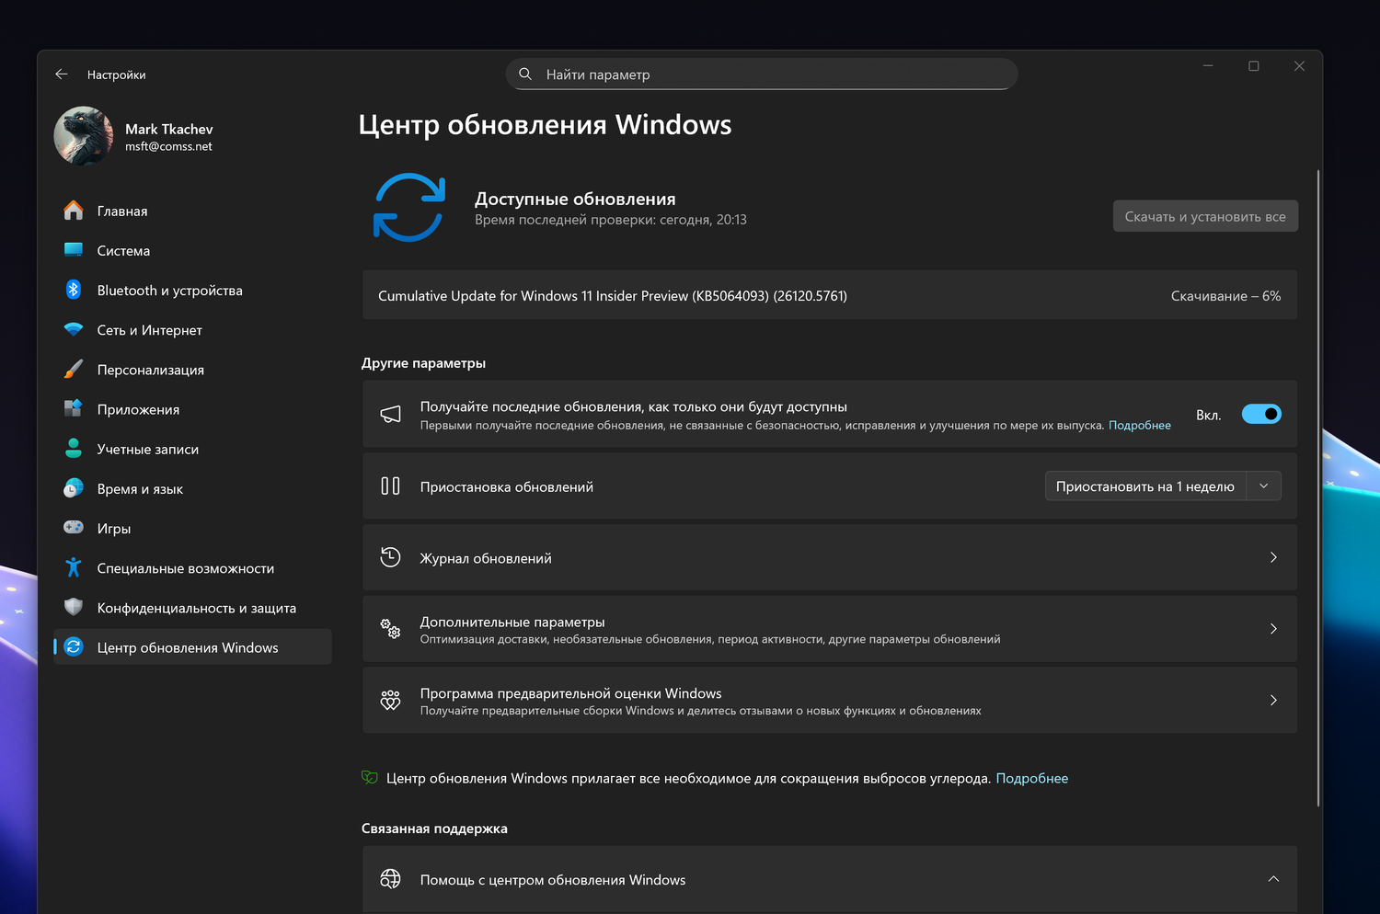The width and height of the screenshot is (1380, 914).
Task: Click the Mark Tkachev profile avatar
Action: (84, 136)
